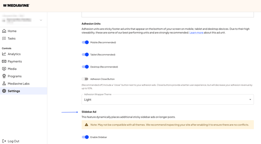Open the Payments money icon

4,61
